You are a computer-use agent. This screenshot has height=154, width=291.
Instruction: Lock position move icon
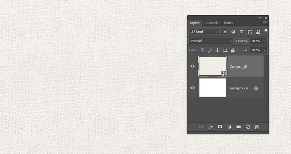click(x=218, y=50)
